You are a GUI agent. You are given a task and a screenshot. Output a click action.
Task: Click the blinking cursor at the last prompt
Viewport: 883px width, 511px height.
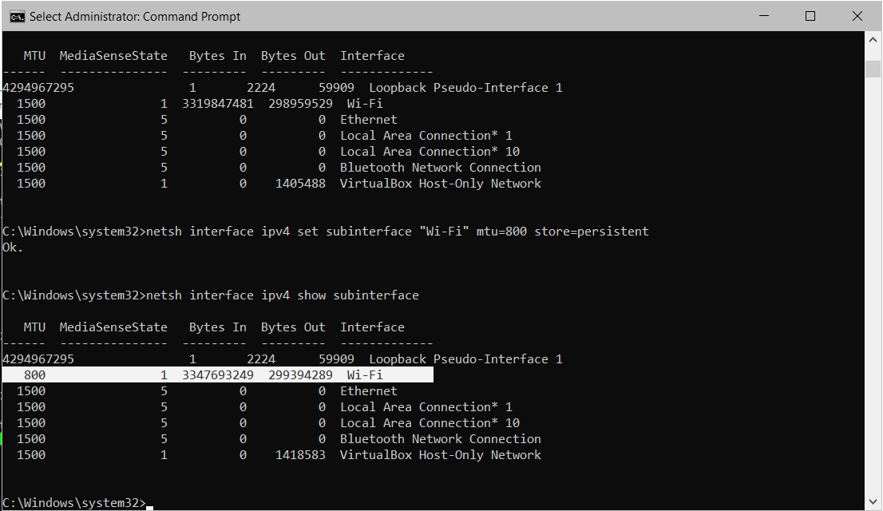[x=150, y=506]
